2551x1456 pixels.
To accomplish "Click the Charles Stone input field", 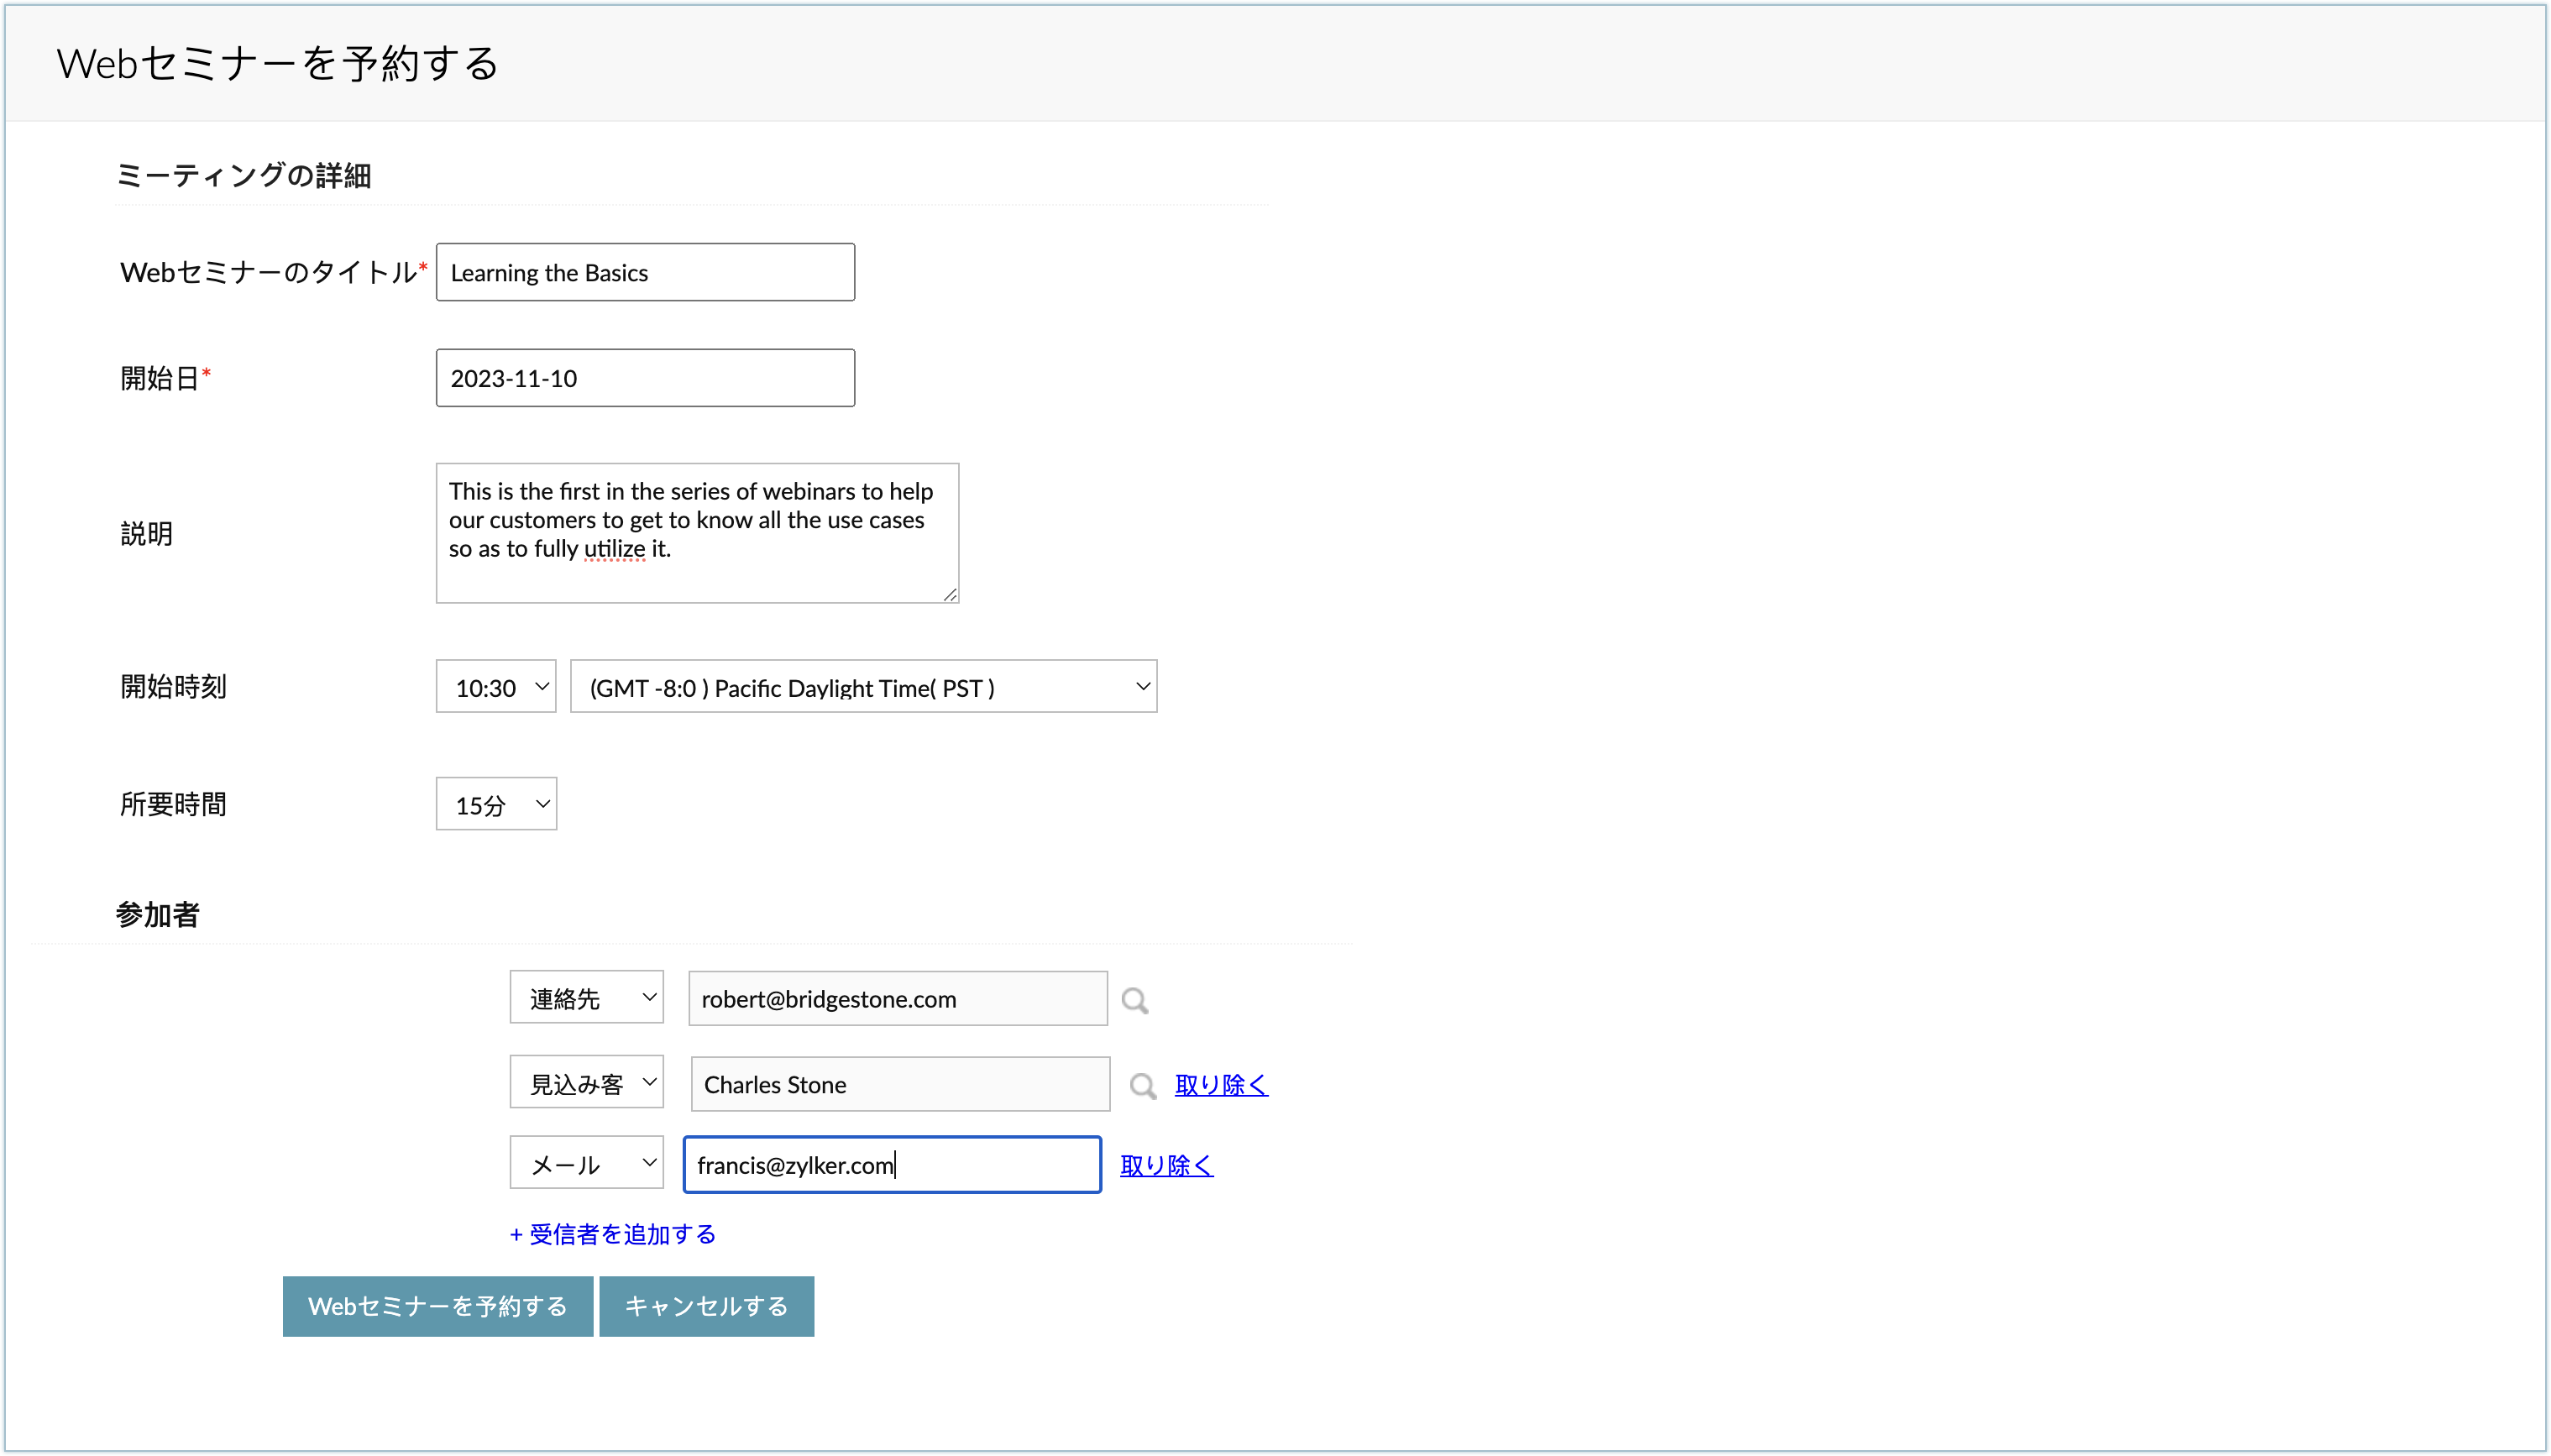I will coord(900,1085).
